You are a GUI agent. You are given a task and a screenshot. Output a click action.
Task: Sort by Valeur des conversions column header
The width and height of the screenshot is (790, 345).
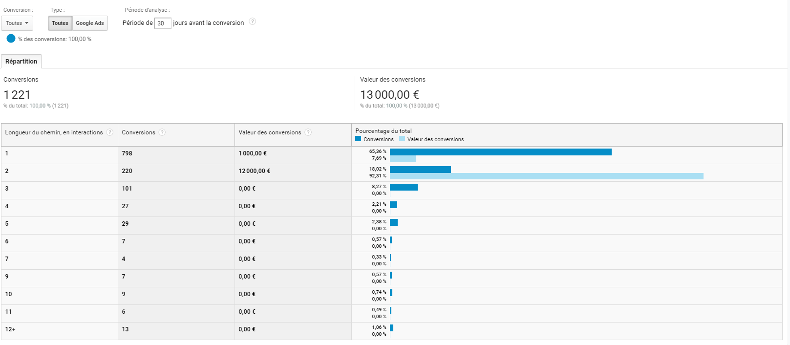270,132
